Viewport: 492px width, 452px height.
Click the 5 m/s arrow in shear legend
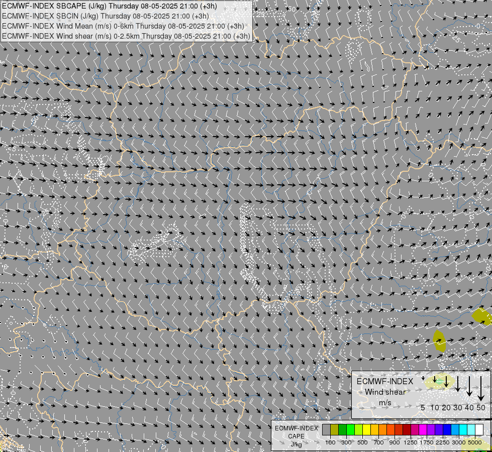tap(423, 378)
